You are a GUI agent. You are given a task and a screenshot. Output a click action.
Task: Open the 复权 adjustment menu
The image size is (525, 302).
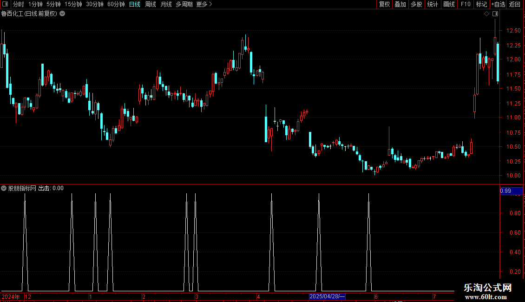click(384, 4)
